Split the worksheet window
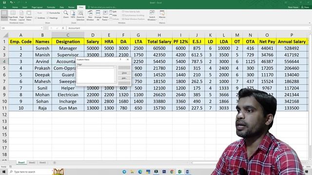The width and height of the screenshot is (312, 175). 113,12
